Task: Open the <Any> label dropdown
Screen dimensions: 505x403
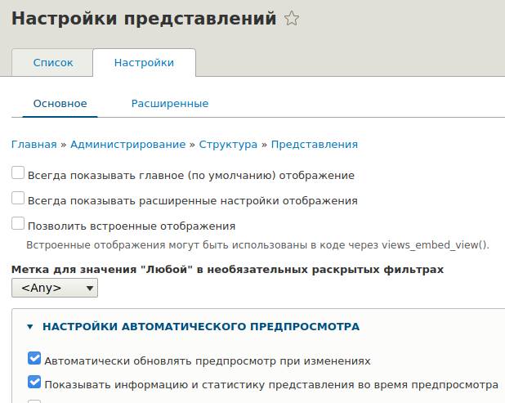Action: pos(55,288)
